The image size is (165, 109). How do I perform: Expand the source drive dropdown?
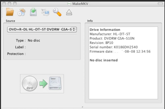[x=42, y=29]
